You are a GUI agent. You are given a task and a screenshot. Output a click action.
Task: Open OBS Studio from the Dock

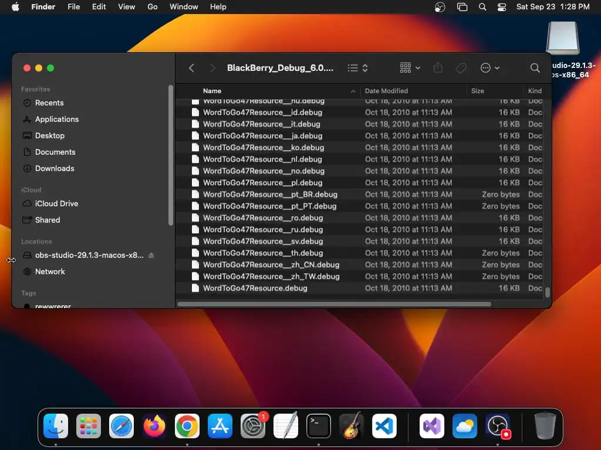point(498,426)
